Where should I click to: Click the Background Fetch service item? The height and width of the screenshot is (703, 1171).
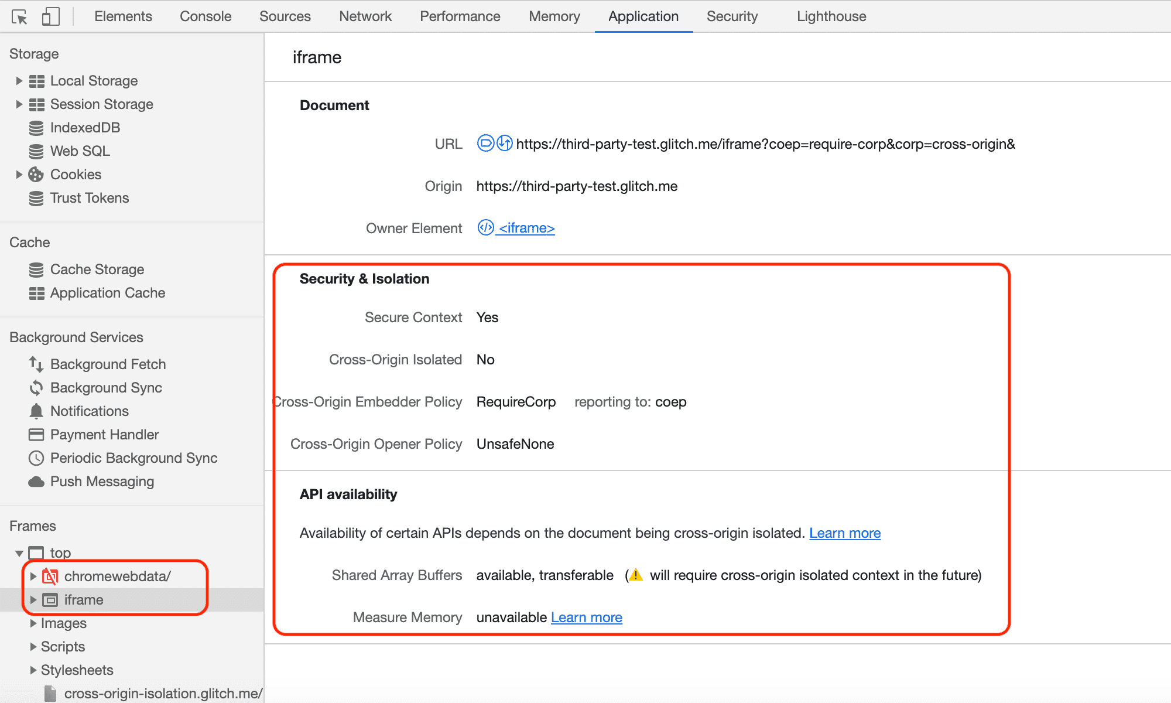point(109,363)
